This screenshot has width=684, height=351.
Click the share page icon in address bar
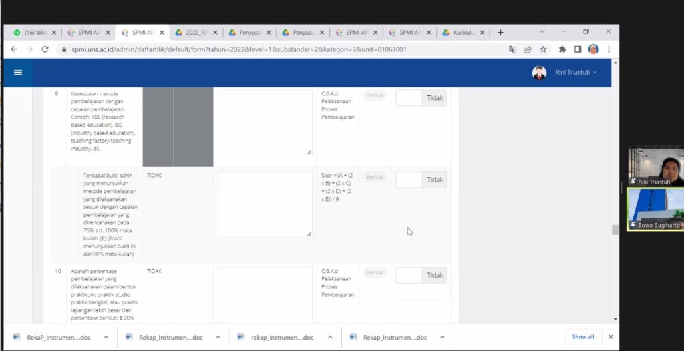(528, 49)
